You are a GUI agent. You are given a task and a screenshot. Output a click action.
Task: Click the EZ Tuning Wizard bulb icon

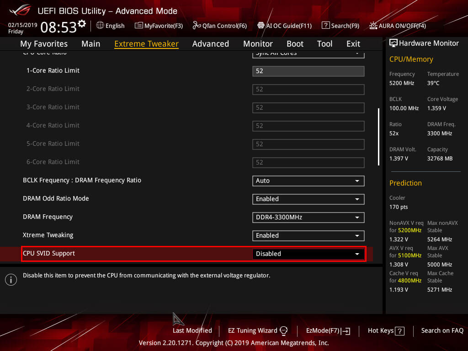click(283, 331)
